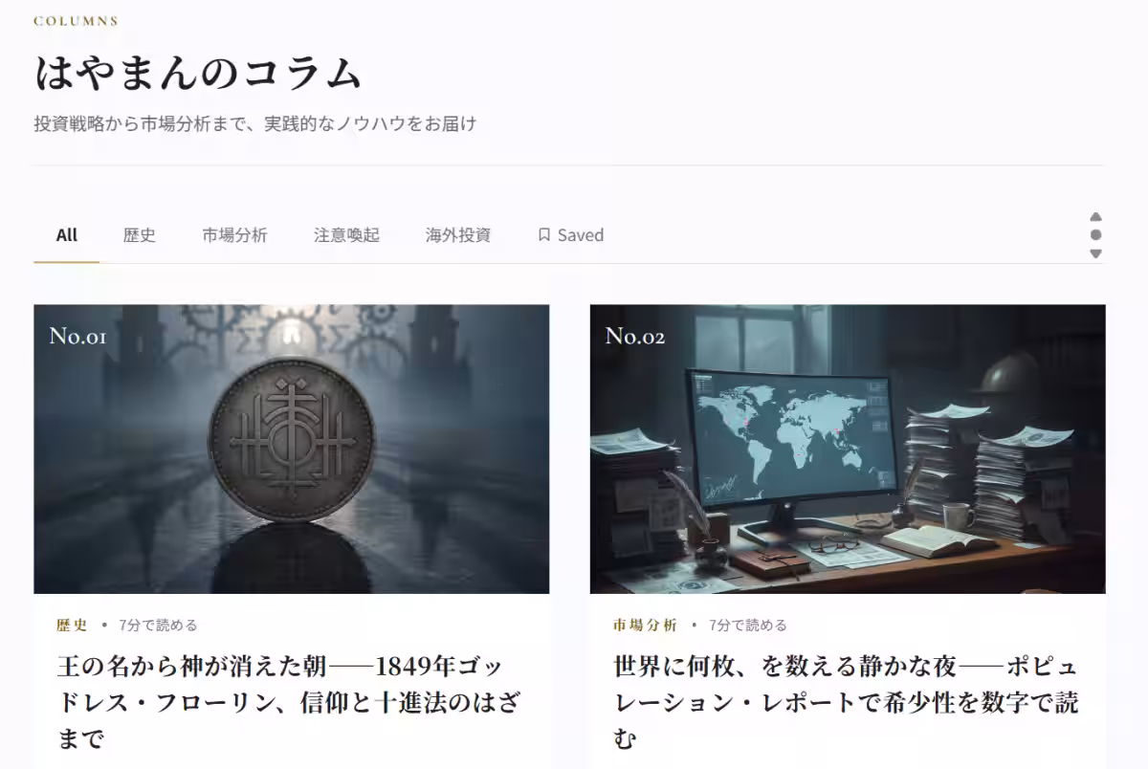Open article 王の名から神が消えた朝

[x=291, y=702]
